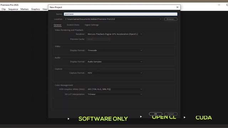Screen dimensions: 228x128
Task: Open the Sequence menu
Action: (x=13, y=9)
